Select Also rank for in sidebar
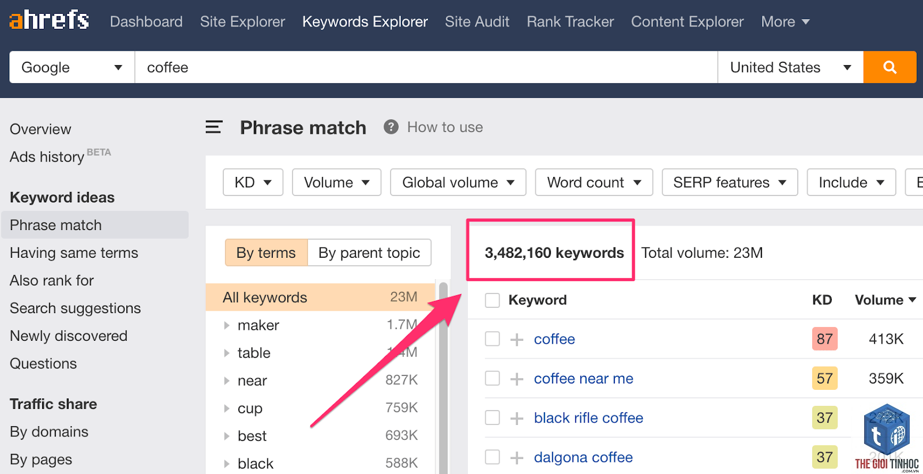This screenshot has height=474, width=923. tap(52, 280)
